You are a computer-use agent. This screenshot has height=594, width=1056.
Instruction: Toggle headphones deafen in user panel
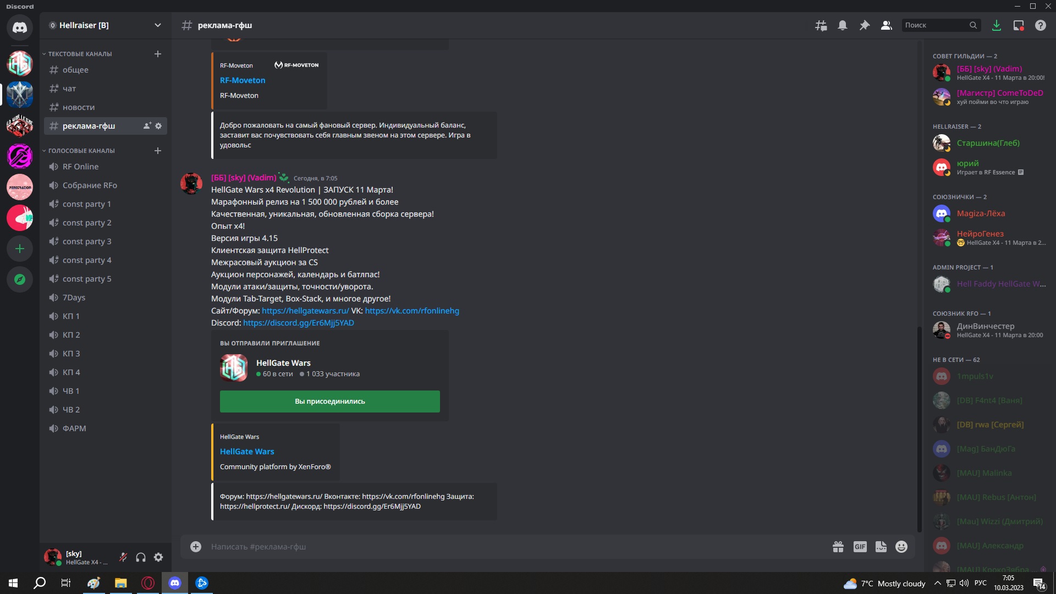coord(141,558)
